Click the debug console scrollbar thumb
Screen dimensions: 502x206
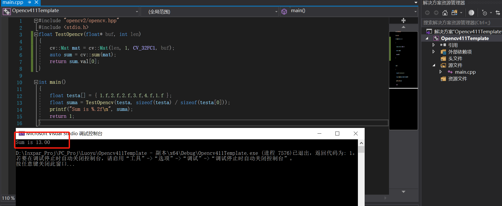(x=361, y=149)
